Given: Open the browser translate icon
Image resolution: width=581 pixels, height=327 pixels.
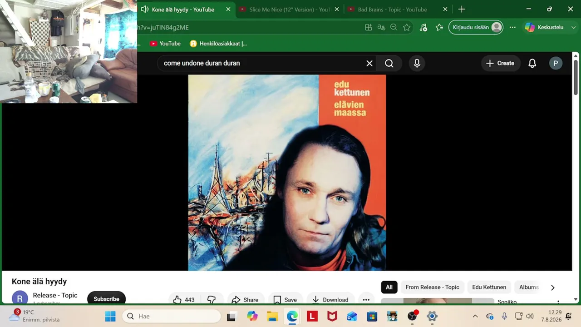Looking at the screenshot, I should 381,27.
